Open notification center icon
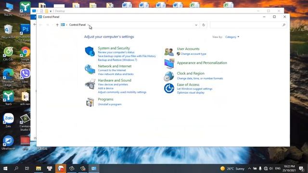 tap(302, 169)
